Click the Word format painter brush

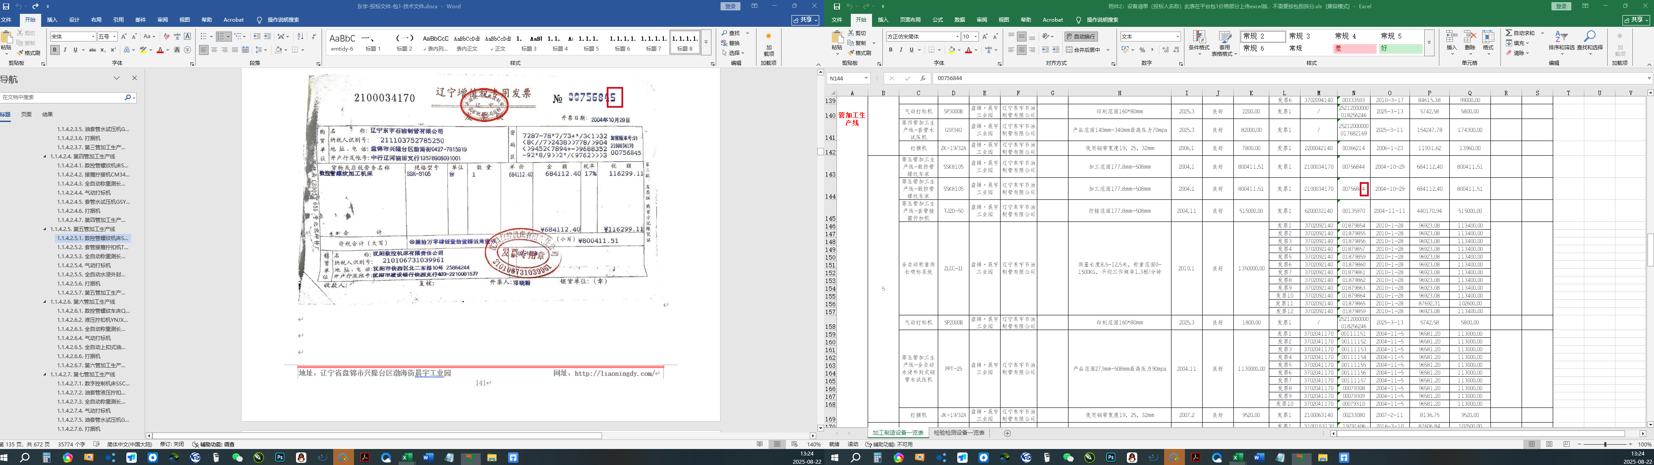[29, 53]
